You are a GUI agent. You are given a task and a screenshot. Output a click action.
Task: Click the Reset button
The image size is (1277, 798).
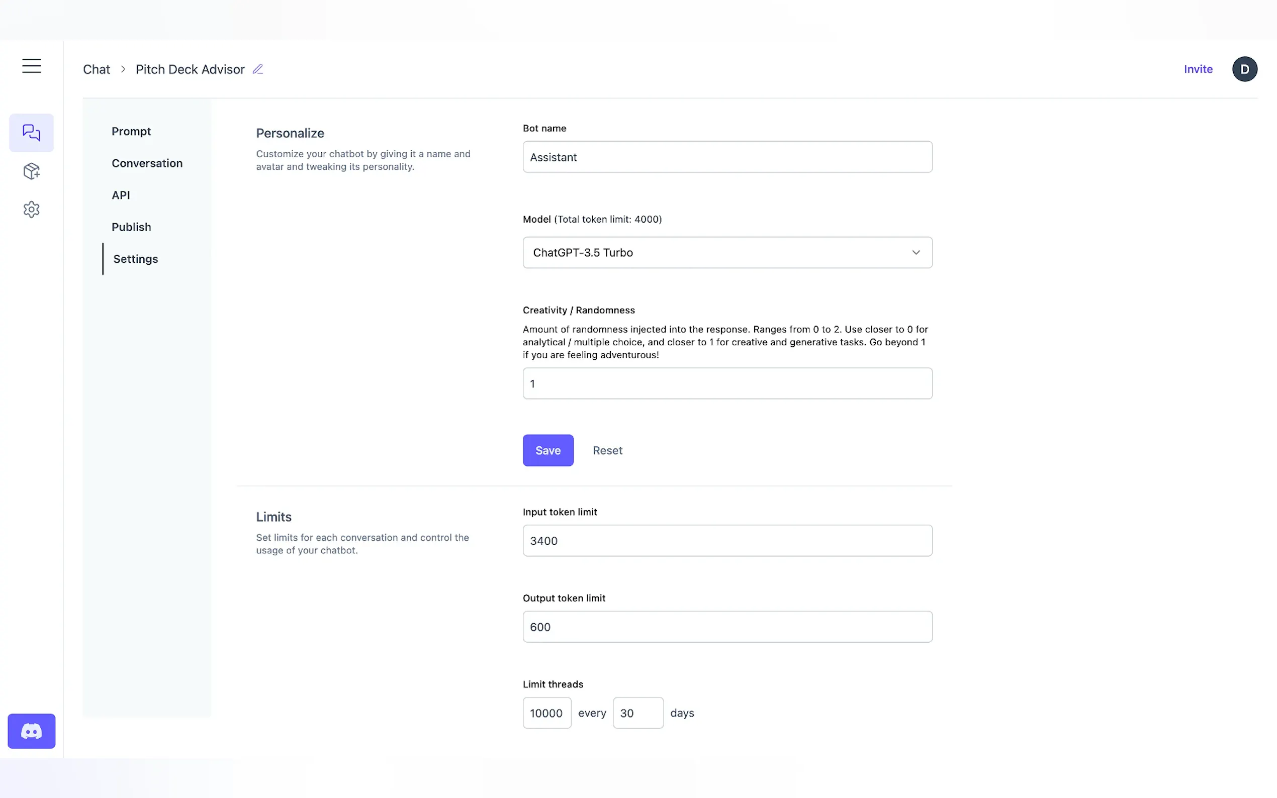607,450
